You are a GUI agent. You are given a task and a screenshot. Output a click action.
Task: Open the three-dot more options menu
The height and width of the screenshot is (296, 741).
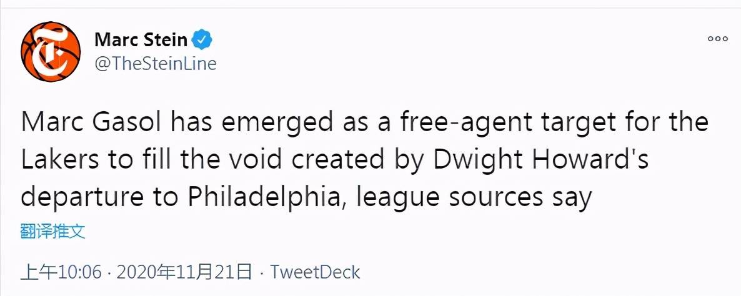(x=717, y=39)
